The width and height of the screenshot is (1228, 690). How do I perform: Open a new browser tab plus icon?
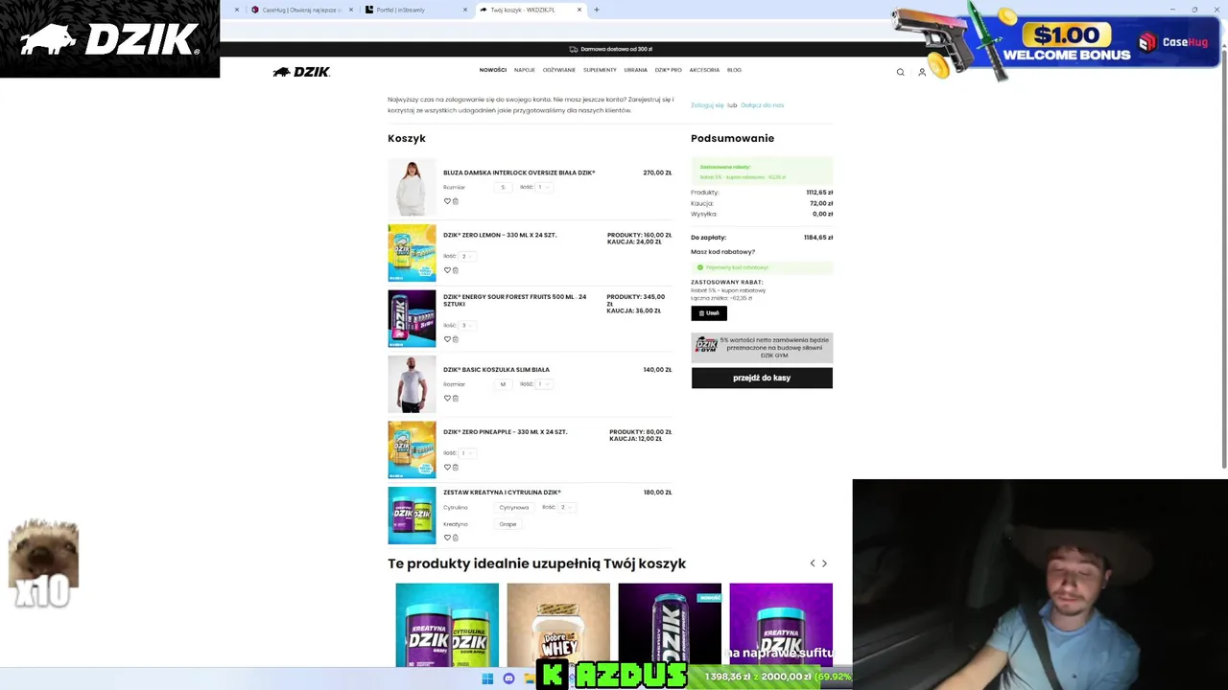tap(596, 10)
